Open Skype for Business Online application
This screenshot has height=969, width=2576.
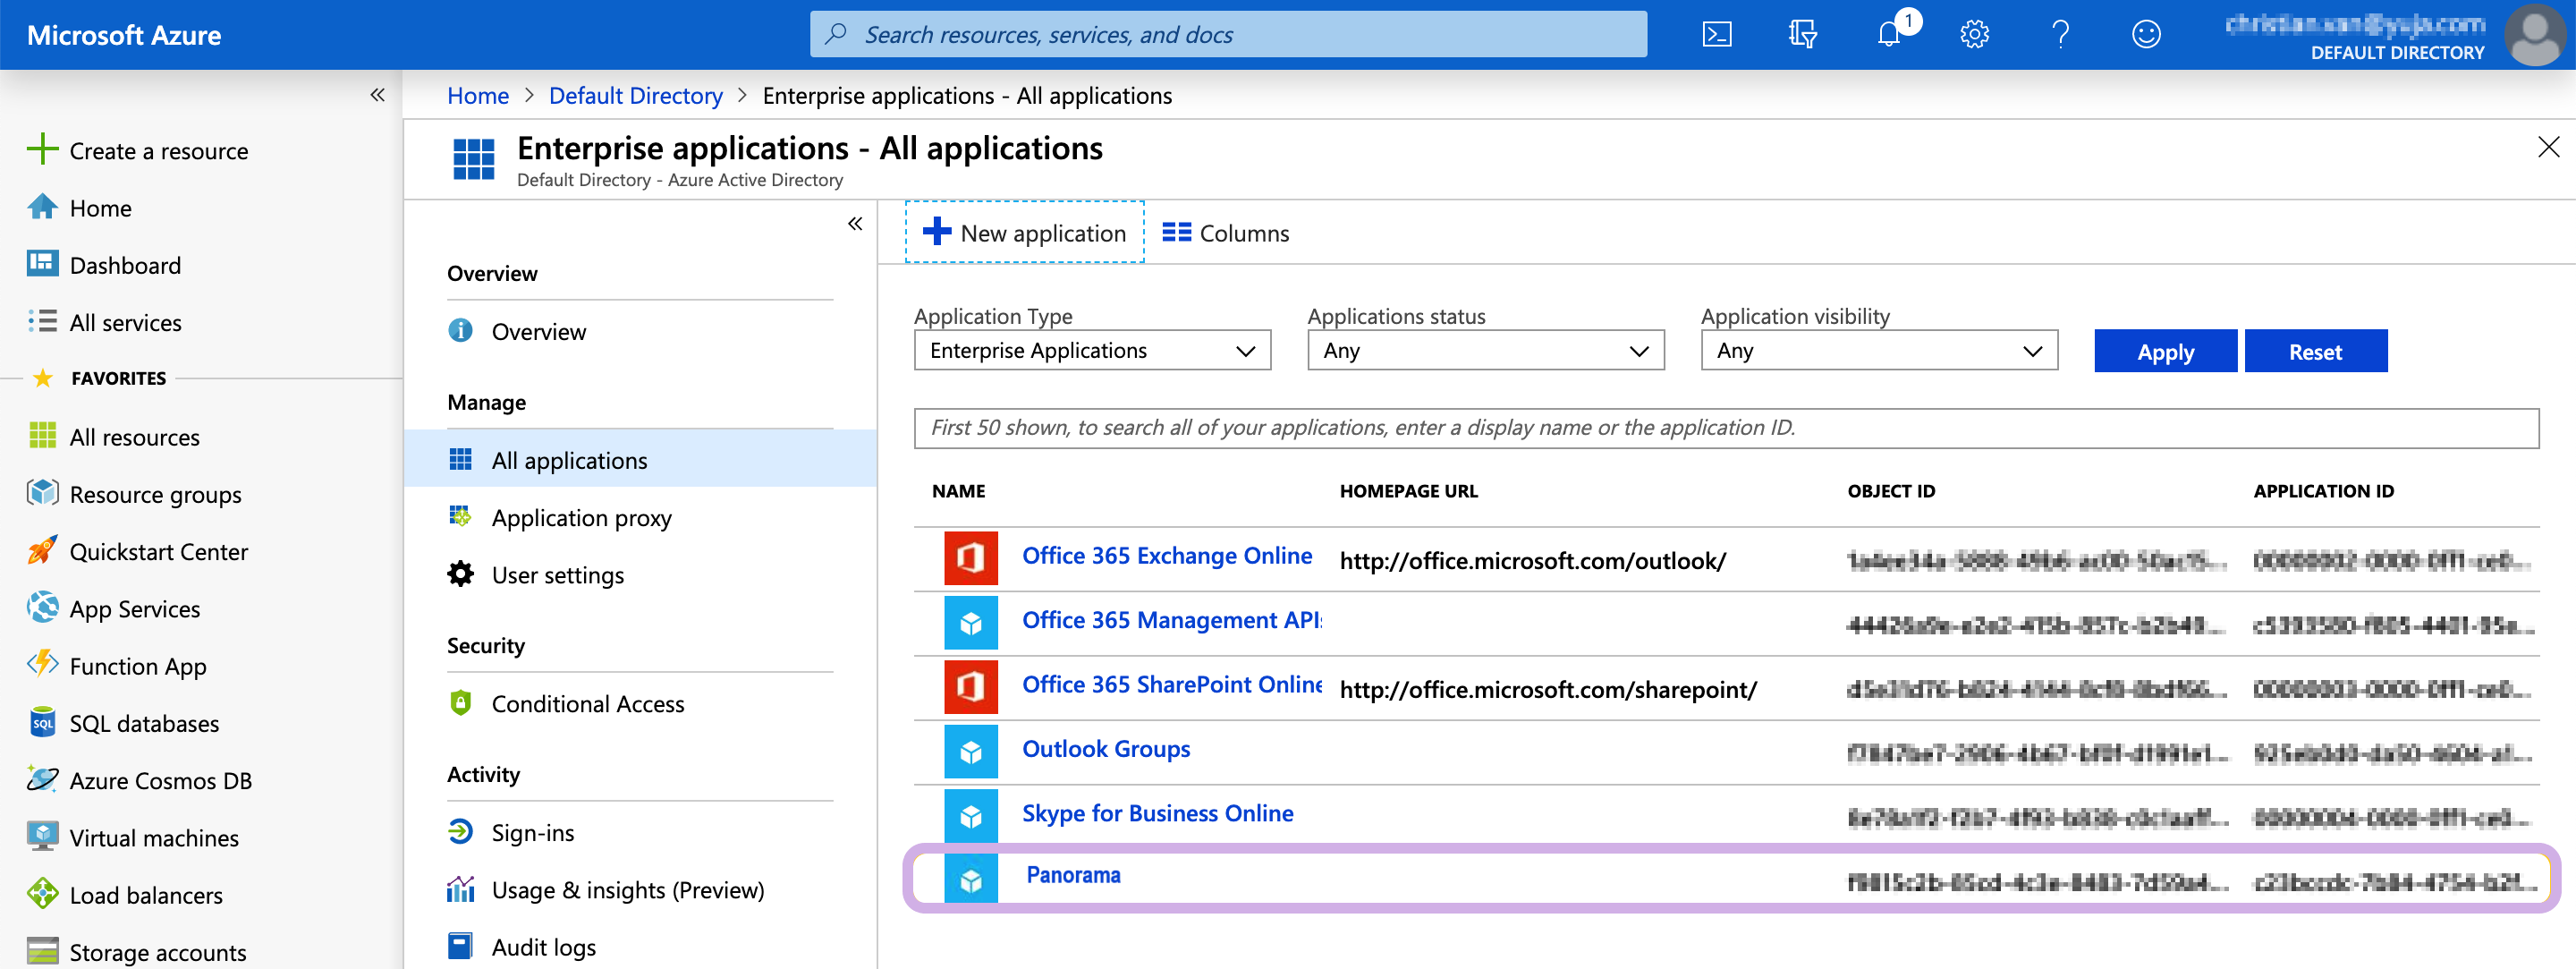click(1157, 813)
